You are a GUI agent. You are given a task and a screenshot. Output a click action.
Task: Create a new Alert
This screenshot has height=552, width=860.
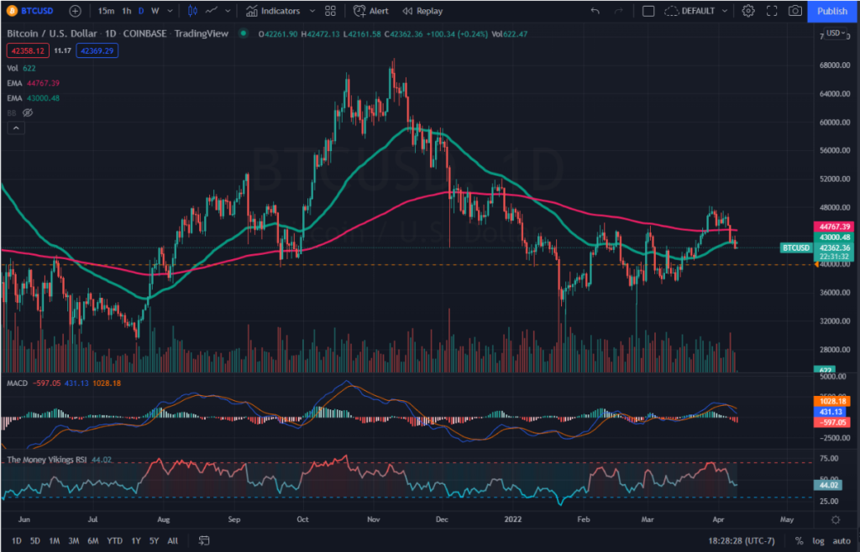click(x=370, y=11)
